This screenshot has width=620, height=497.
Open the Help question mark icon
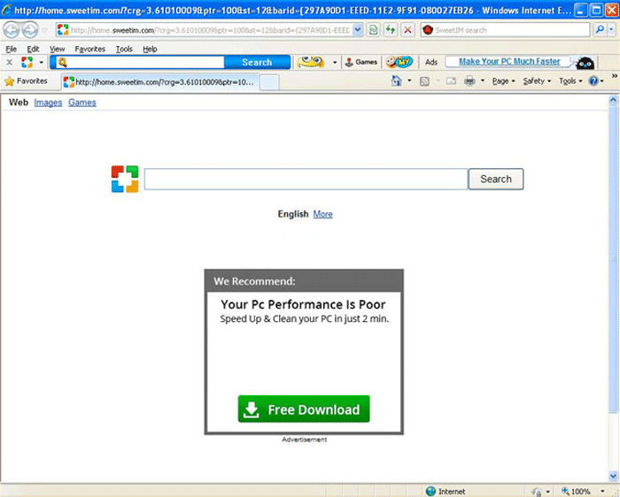[x=593, y=81]
